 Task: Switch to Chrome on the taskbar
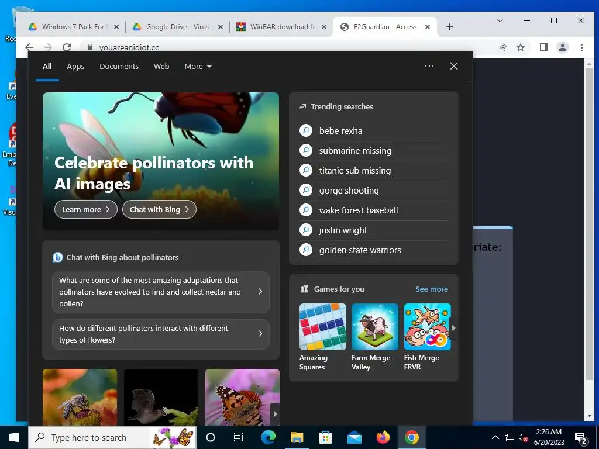pyautogui.click(x=411, y=437)
